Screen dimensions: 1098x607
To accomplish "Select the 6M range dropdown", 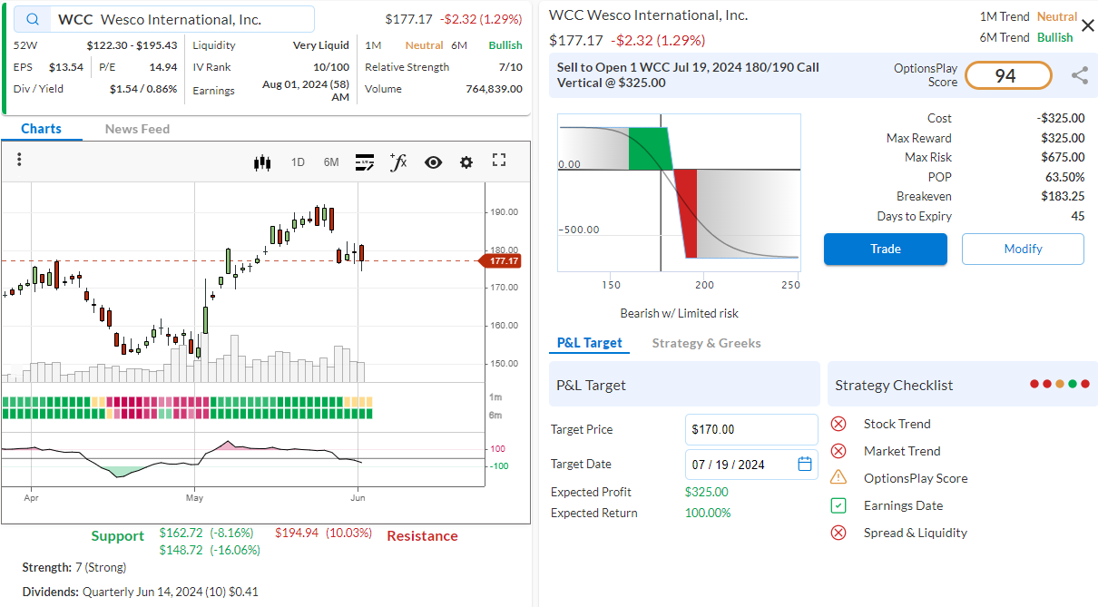I will tap(331, 162).
